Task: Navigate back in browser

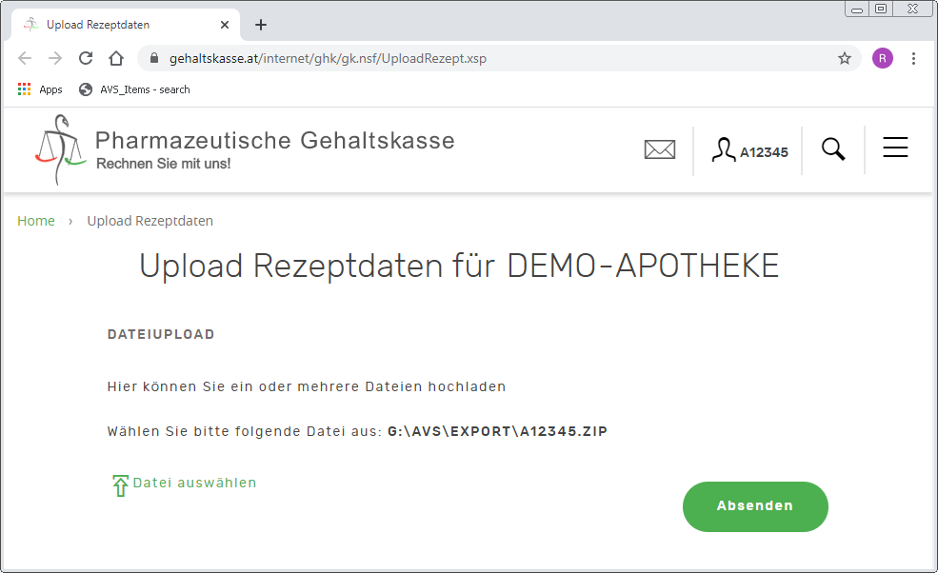Action: click(25, 59)
